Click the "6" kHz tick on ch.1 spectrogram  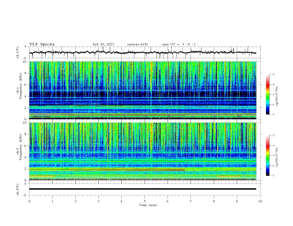(x=26, y=85)
